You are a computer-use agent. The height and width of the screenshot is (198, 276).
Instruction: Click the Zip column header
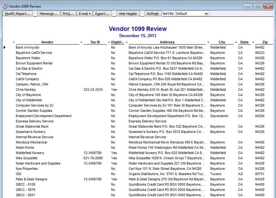point(265,42)
